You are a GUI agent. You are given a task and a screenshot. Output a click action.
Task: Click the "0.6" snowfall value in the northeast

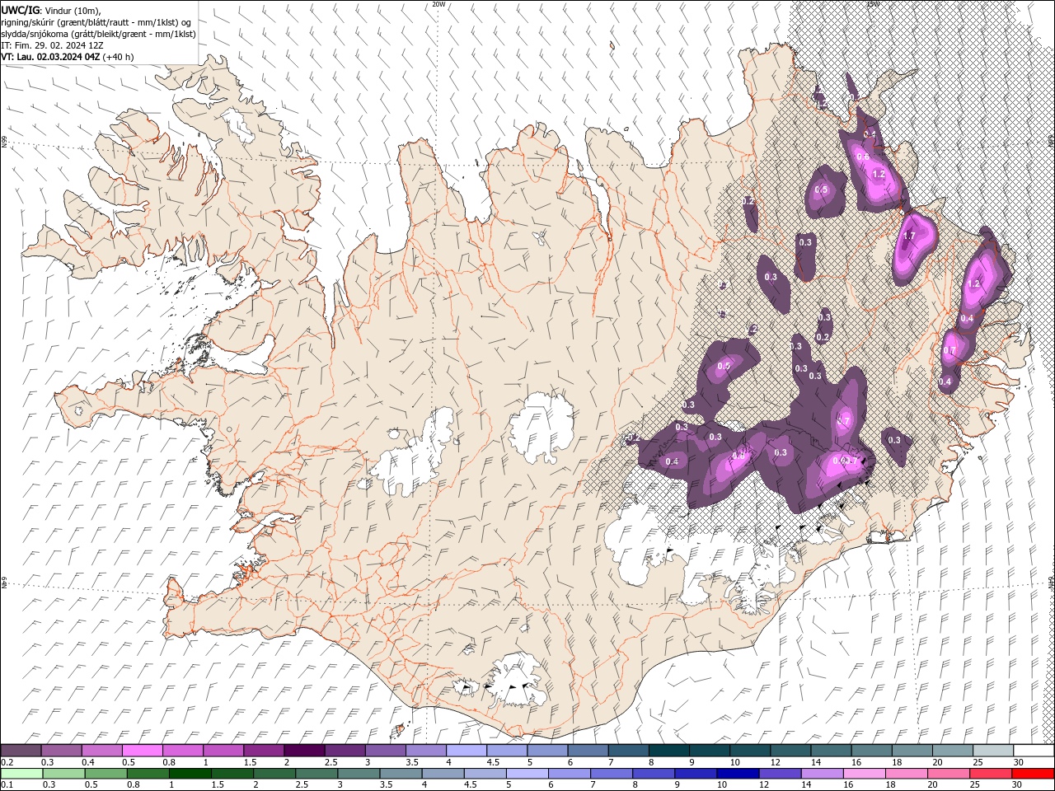click(863, 157)
